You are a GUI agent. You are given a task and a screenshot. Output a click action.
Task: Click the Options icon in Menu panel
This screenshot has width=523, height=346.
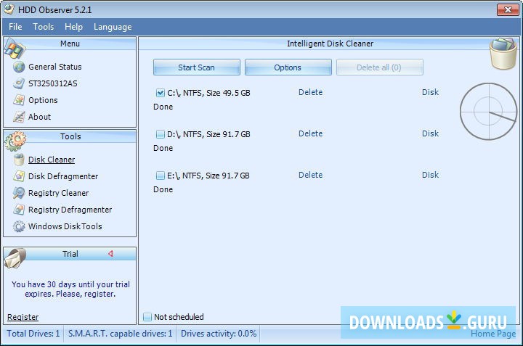point(19,100)
